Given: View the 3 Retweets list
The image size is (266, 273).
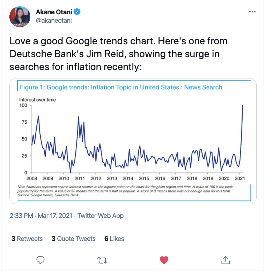Looking at the screenshot, I should pos(27,239).
